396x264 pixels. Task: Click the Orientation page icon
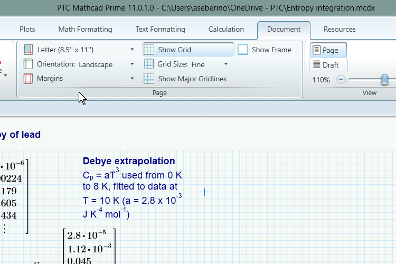point(29,64)
